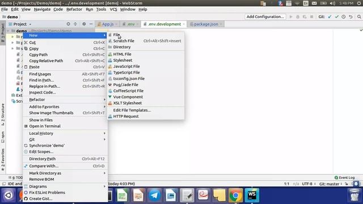Click Cut in the context menu

[65, 42]
